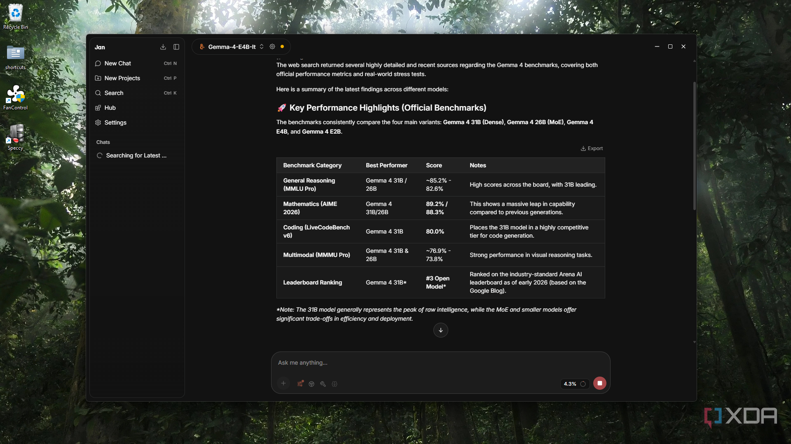Image resolution: width=791 pixels, height=444 pixels.
Task: Toggle the browser web search icon
Action: [x=311, y=384]
